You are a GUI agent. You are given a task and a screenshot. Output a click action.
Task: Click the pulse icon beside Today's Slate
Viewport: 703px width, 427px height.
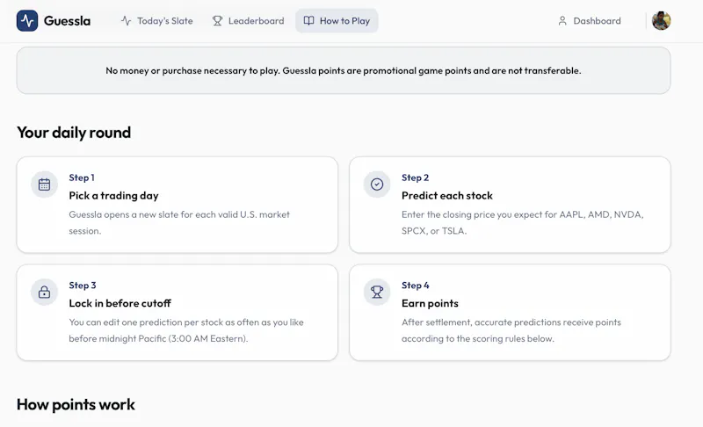(x=126, y=20)
